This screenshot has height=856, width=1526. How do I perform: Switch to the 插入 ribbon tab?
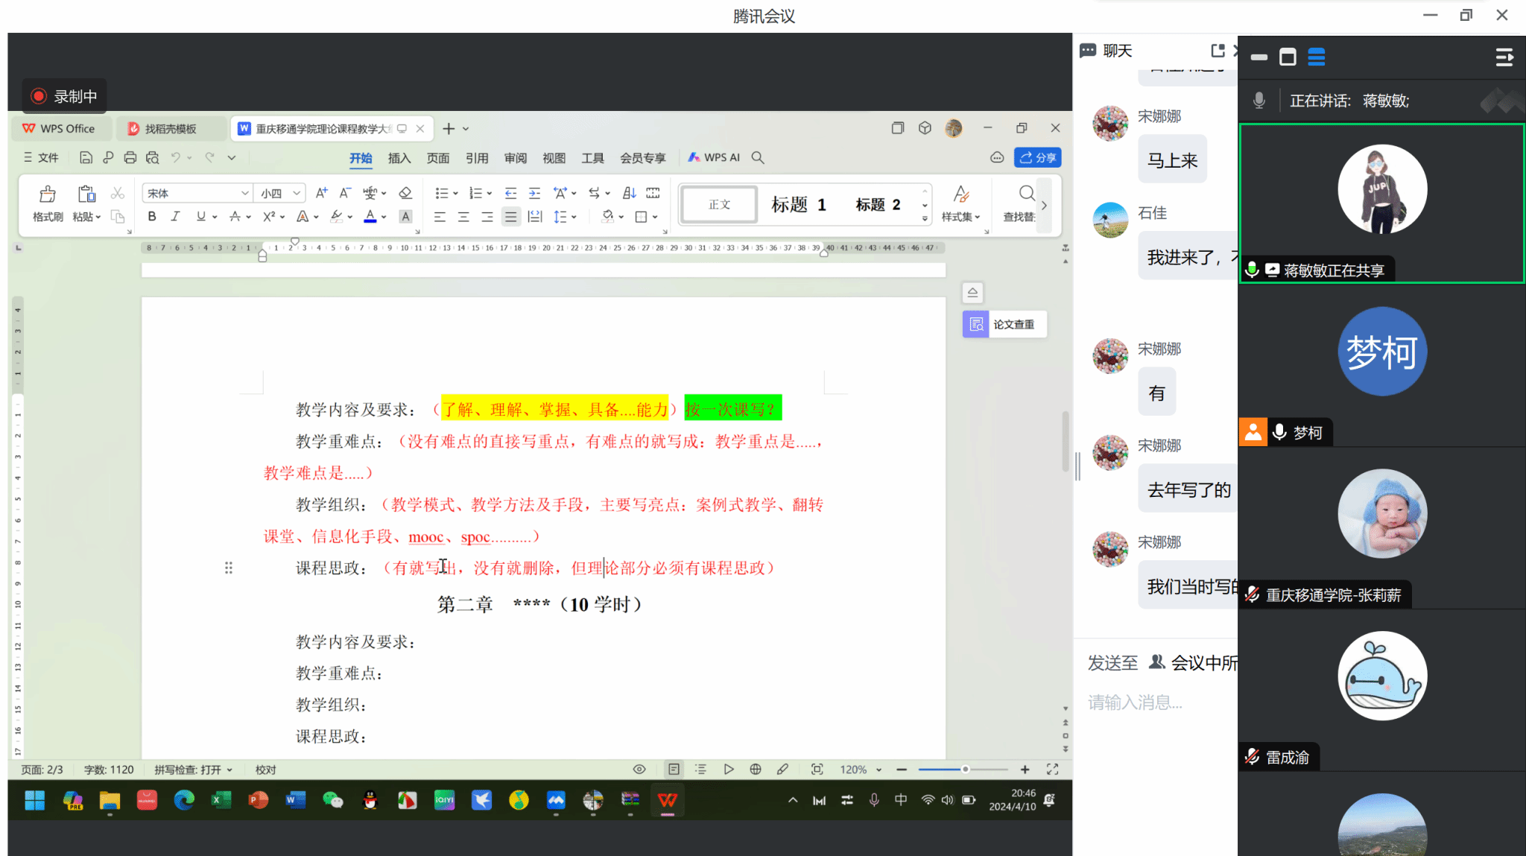click(399, 158)
